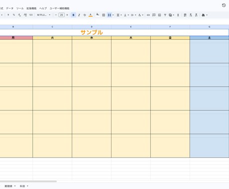The height and width of the screenshot is (189, 229).
Task: Open more number formats (123)
Action: click(x=31, y=15)
